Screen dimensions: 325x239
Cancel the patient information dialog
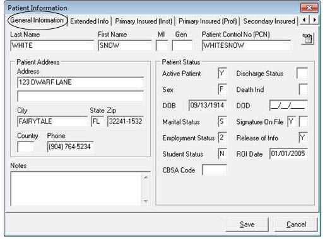click(x=296, y=225)
